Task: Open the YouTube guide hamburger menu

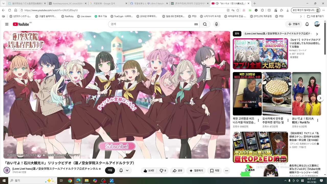Action: [7, 24]
